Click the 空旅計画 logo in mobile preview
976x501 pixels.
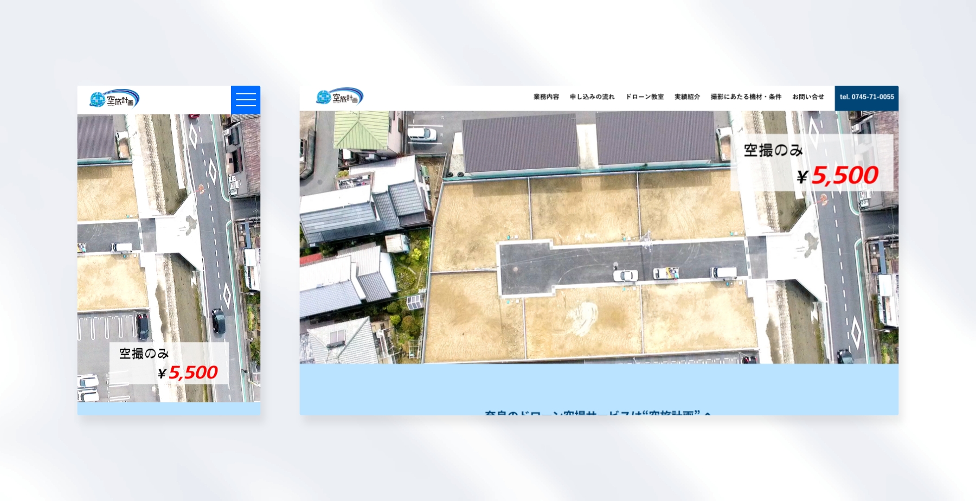[x=114, y=100]
